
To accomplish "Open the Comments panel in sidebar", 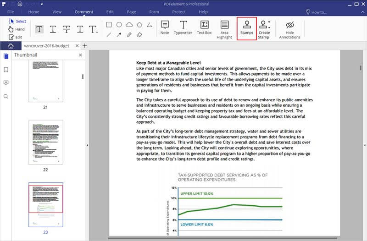I will coord(6,83).
